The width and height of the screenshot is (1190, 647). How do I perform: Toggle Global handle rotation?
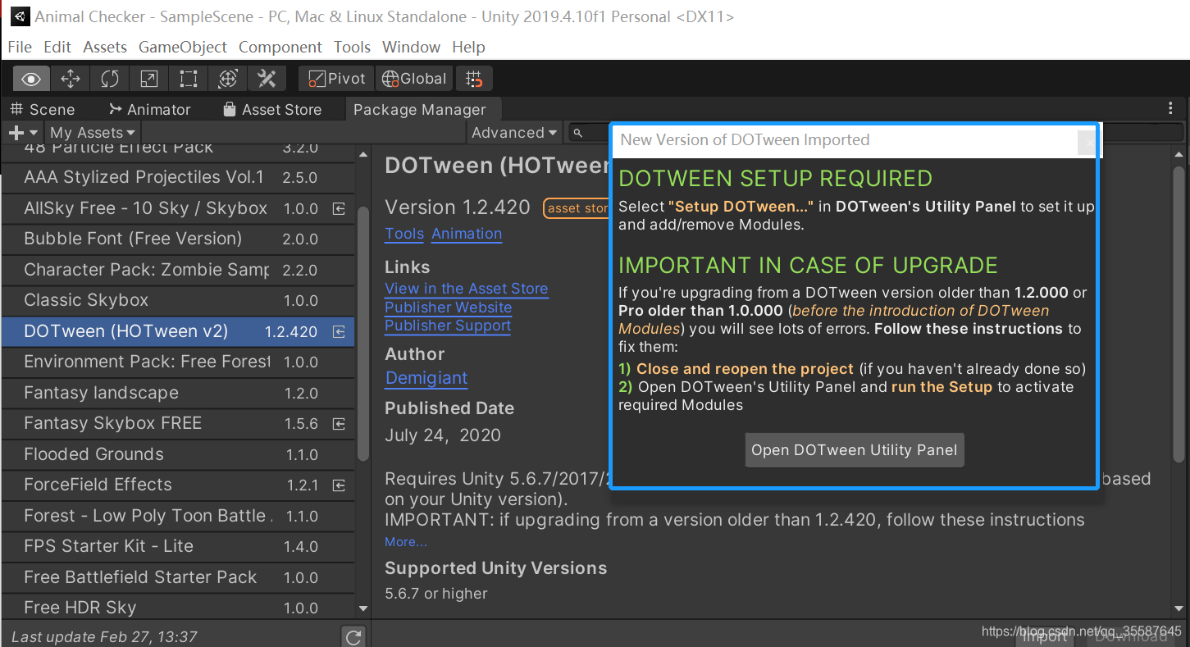(x=414, y=79)
